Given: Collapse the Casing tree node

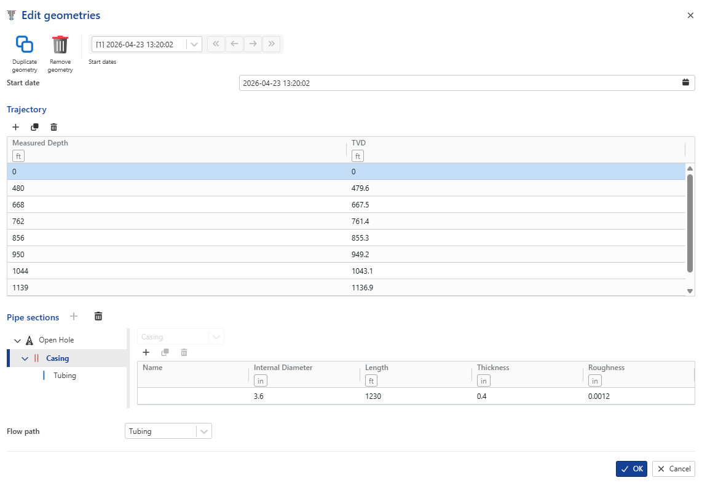Looking at the screenshot, I should [x=25, y=358].
